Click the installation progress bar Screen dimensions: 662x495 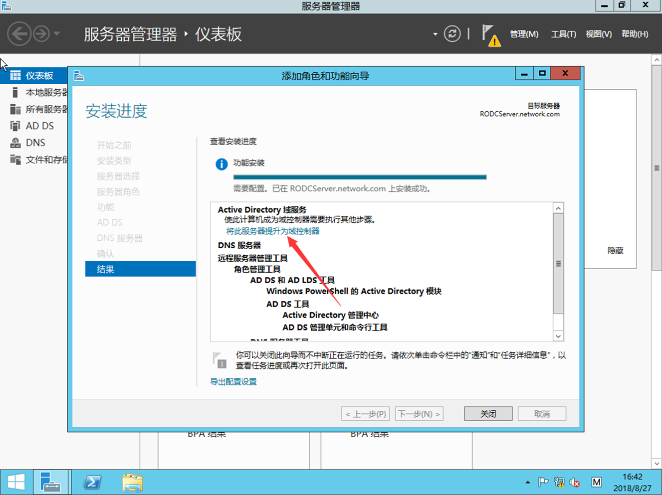360,177
